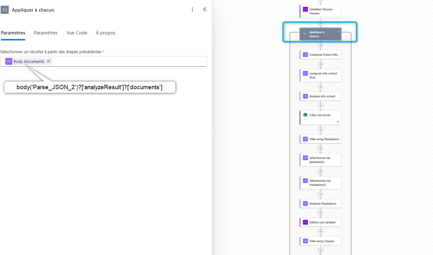Select the underlined active Paramètres tab
The height and width of the screenshot is (255, 433).
coord(13,33)
